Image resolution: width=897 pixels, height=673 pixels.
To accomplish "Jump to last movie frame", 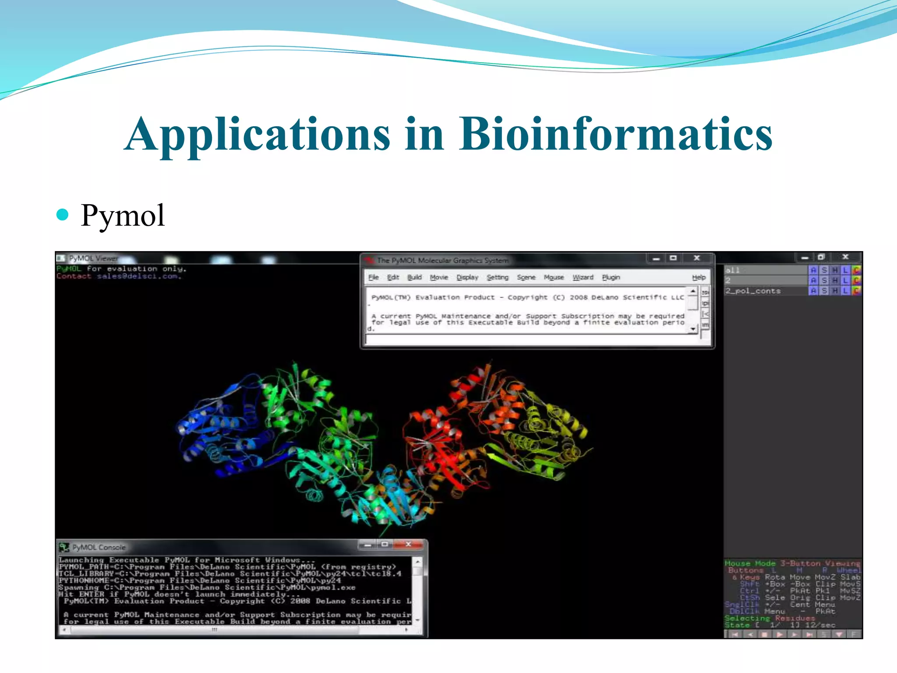I will (809, 634).
